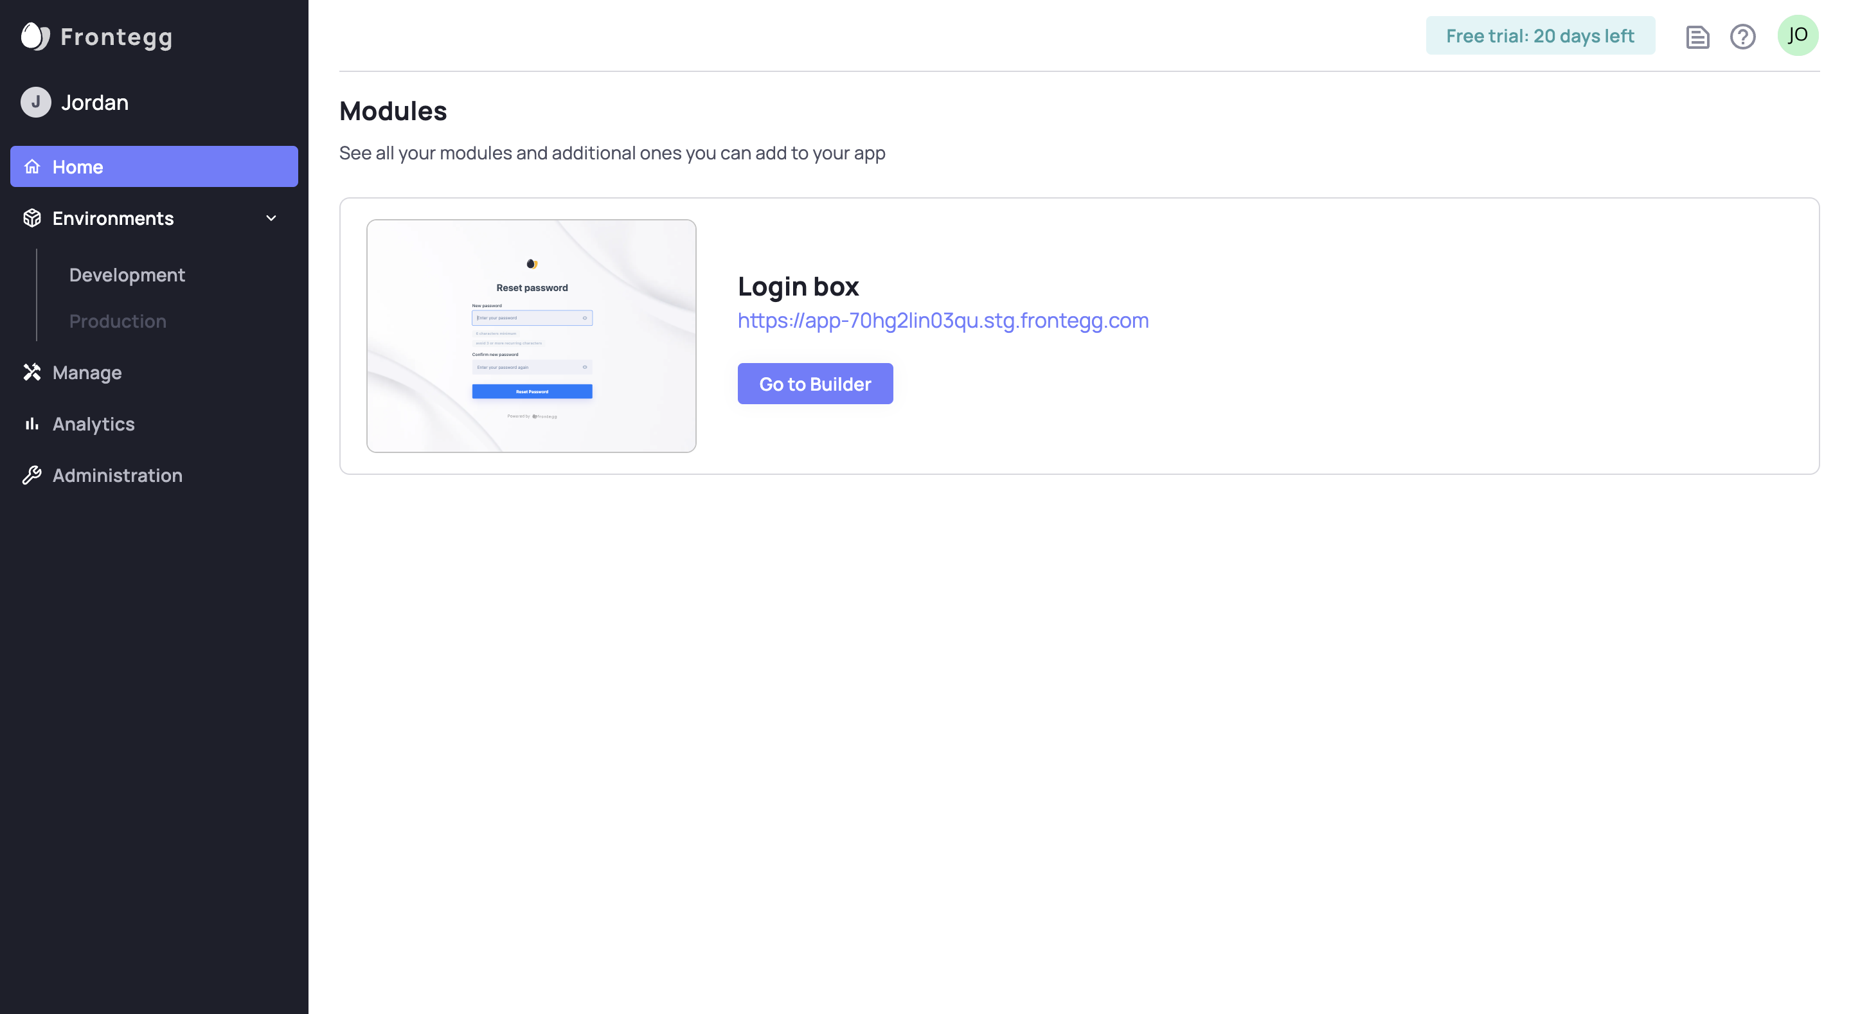
Task: Open the Administration menu item
Action: pyautogui.click(x=117, y=475)
